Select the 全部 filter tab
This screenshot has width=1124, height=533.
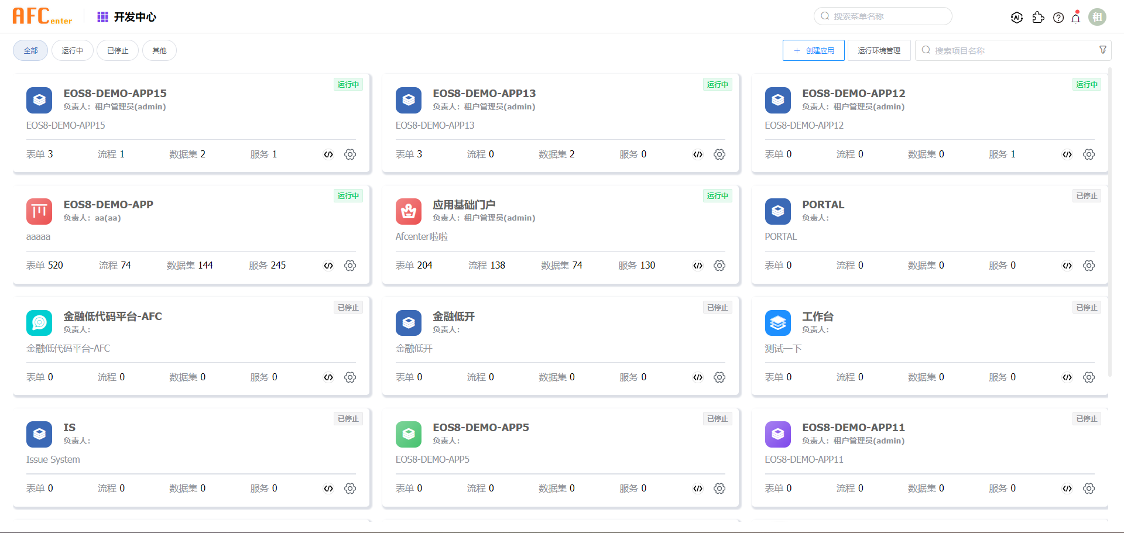[30, 51]
